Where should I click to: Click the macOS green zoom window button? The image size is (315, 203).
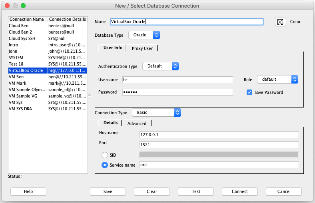(23, 6)
